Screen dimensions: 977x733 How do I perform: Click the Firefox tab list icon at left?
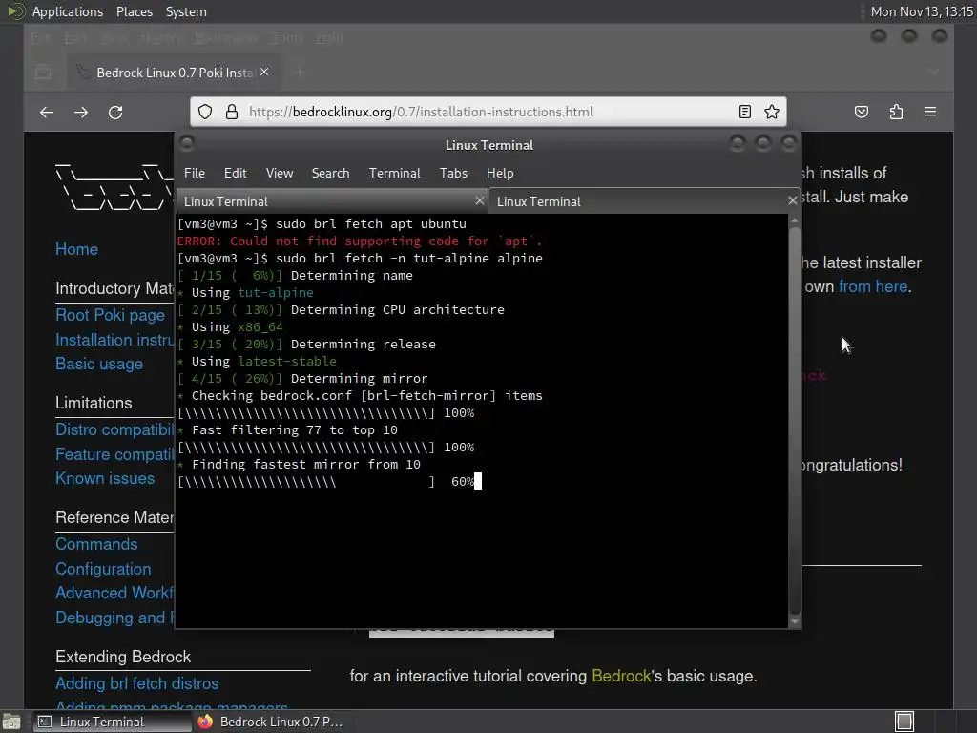(x=43, y=73)
